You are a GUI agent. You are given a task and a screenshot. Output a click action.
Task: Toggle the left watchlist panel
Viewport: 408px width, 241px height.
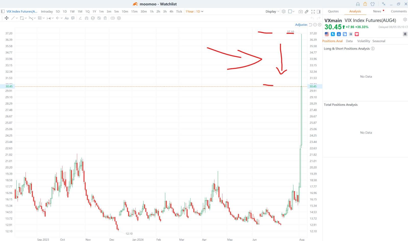click(3, 11)
